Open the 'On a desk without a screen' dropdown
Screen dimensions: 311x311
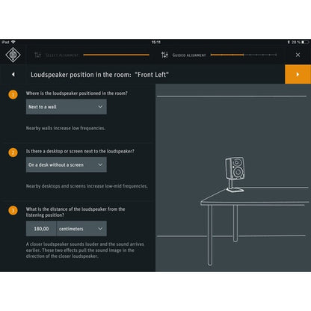click(x=67, y=164)
